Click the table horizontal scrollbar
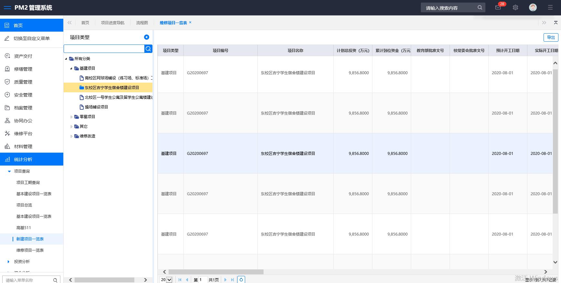The image size is (561, 283). click(x=216, y=272)
